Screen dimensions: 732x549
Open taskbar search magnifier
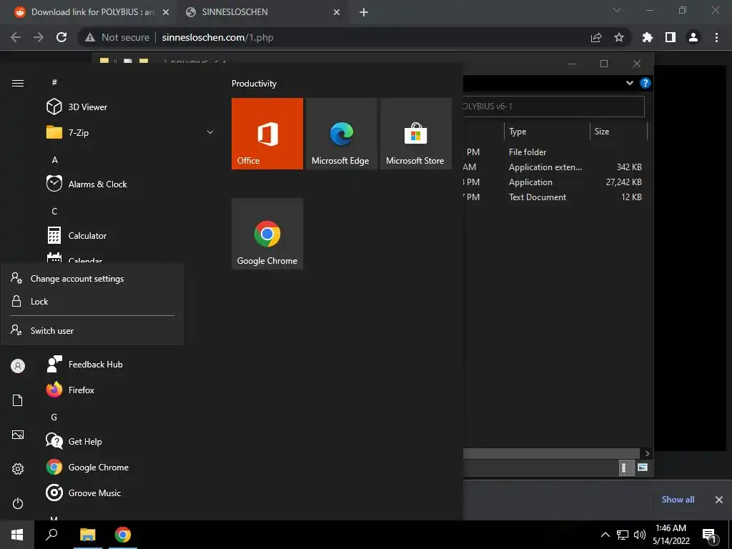pos(51,535)
